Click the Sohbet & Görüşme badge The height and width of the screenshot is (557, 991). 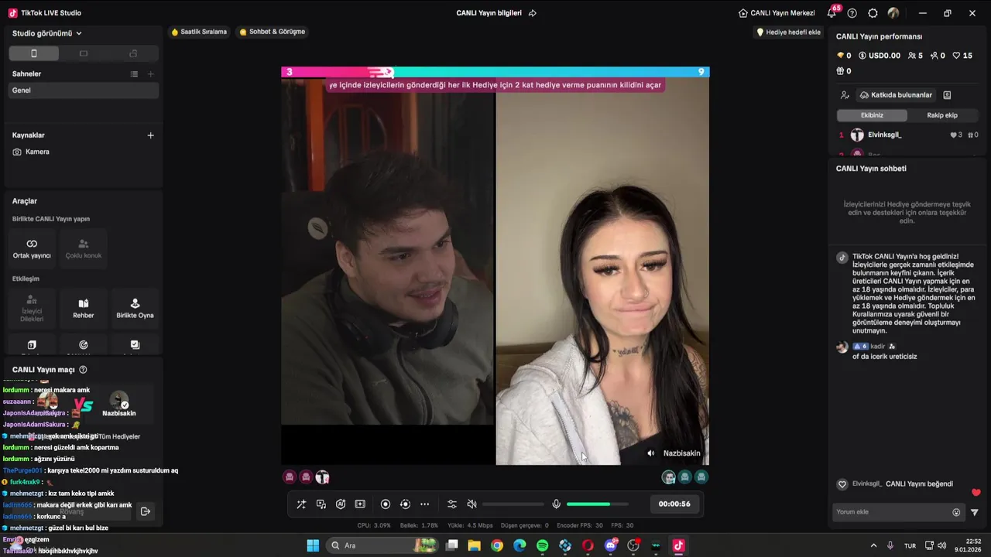tap(273, 32)
